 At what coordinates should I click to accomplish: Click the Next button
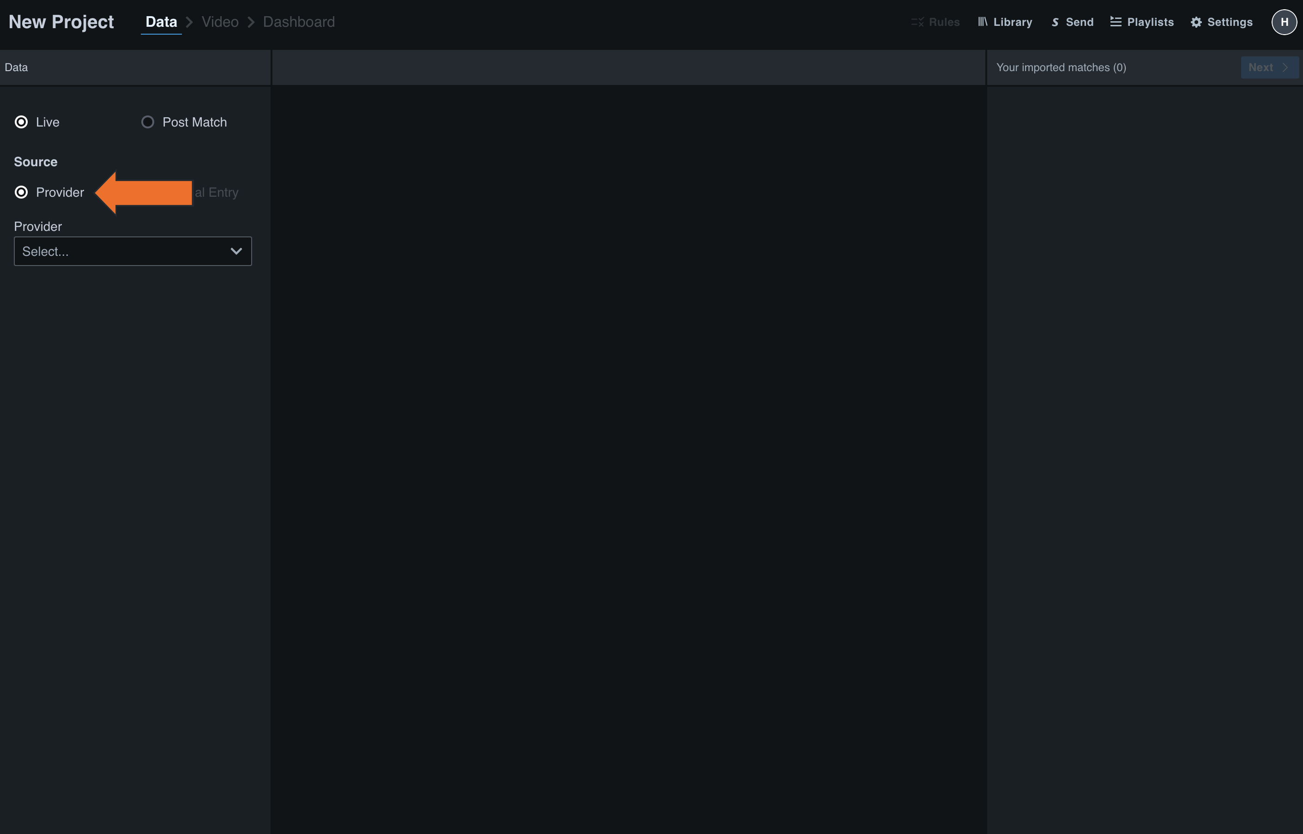click(1269, 67)
